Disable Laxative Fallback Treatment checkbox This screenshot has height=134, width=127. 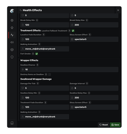pos(73,31)
